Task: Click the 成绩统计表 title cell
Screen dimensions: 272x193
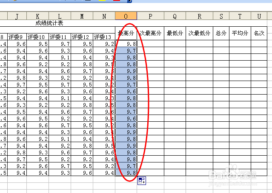Action: click(x=49, y=23)
